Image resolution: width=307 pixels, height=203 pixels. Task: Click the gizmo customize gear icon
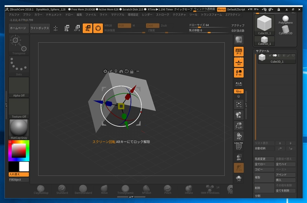pyautogui.click(x=105, y=71)
